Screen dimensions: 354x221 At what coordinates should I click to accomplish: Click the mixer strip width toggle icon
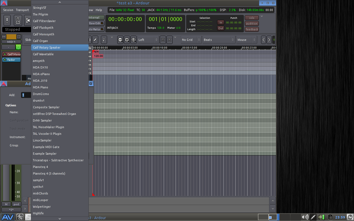pos(4,36)
